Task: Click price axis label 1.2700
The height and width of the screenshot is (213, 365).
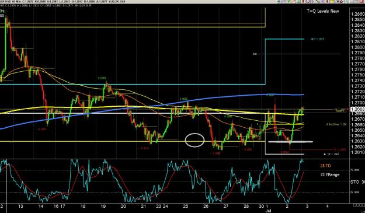Action: point(357,103)
